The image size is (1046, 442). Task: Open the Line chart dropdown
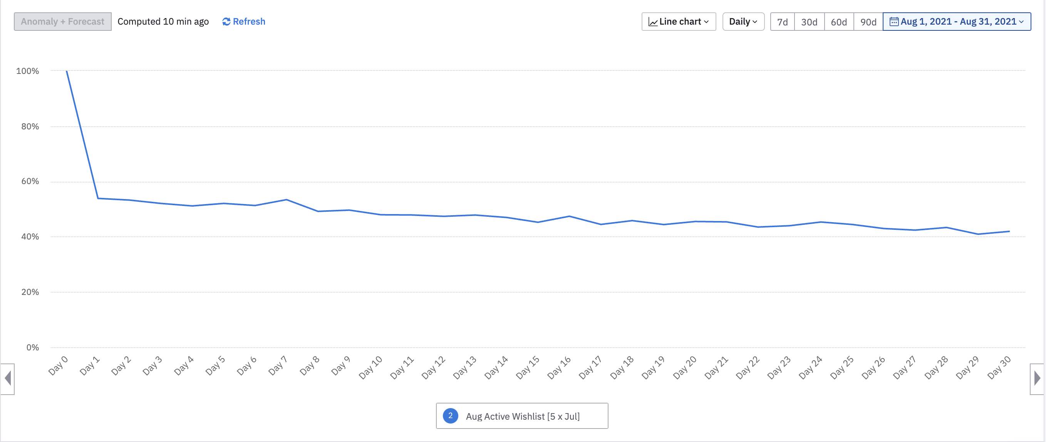679,22
